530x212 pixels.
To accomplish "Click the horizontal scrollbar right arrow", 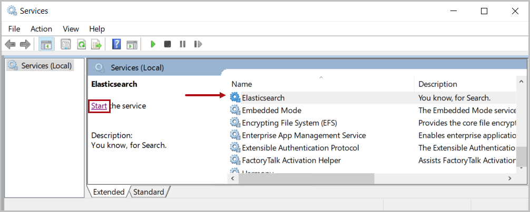I will tap(510, 178).
